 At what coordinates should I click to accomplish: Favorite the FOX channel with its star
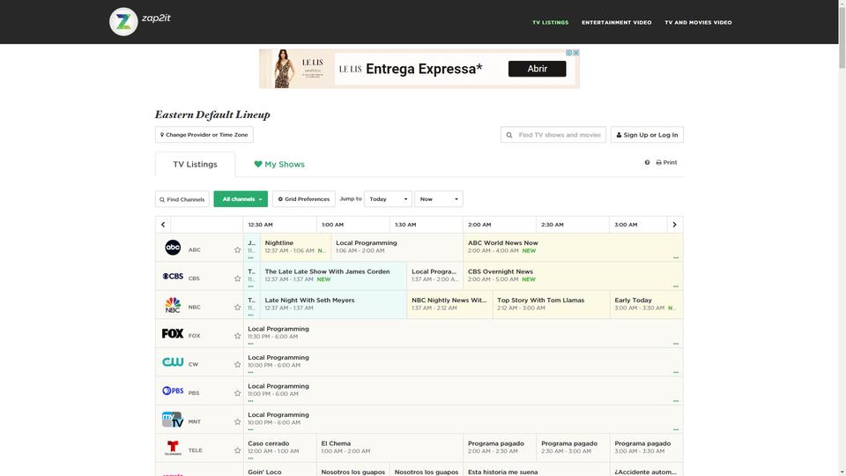pyautogui.click(x=237, y=336)
